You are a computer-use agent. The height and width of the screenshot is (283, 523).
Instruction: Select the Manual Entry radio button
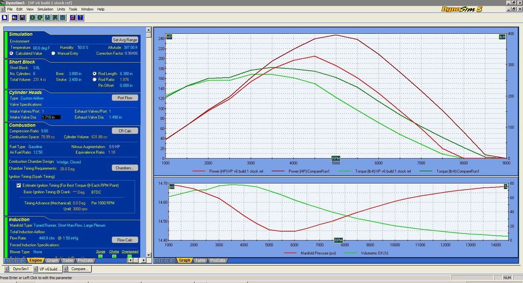[53, 54]
